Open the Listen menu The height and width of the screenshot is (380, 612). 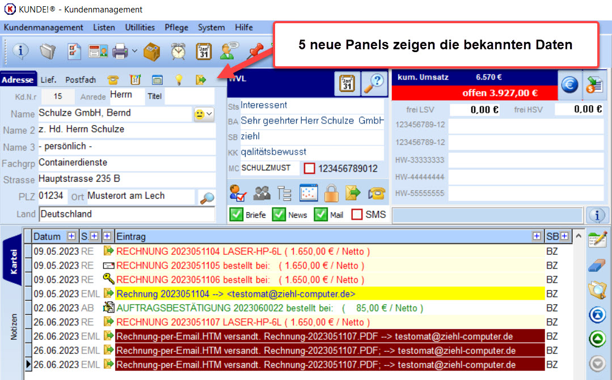click(x=104, y=27)
